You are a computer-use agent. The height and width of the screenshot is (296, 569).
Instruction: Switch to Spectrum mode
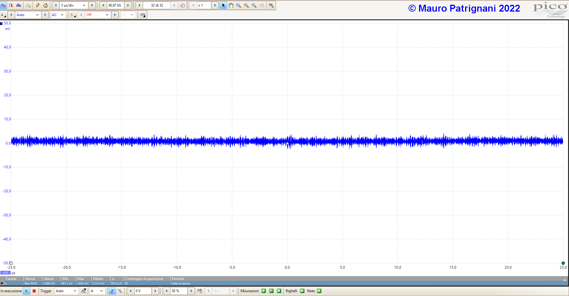[x=19, y=5]
